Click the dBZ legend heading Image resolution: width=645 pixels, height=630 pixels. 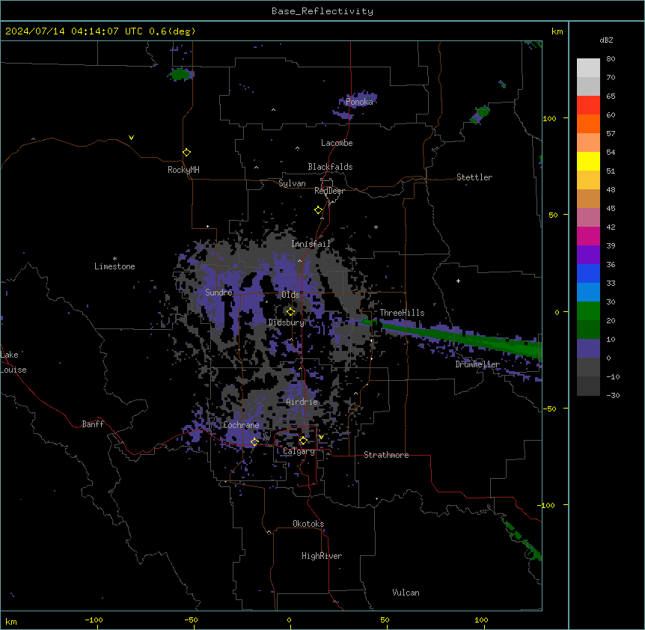606,40
